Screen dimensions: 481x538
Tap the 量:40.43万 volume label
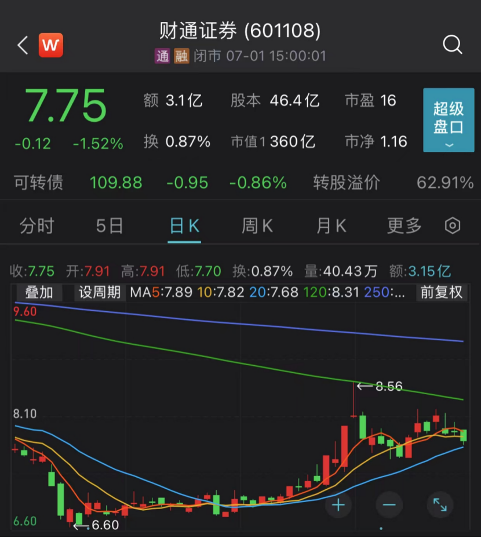point(341,272)
